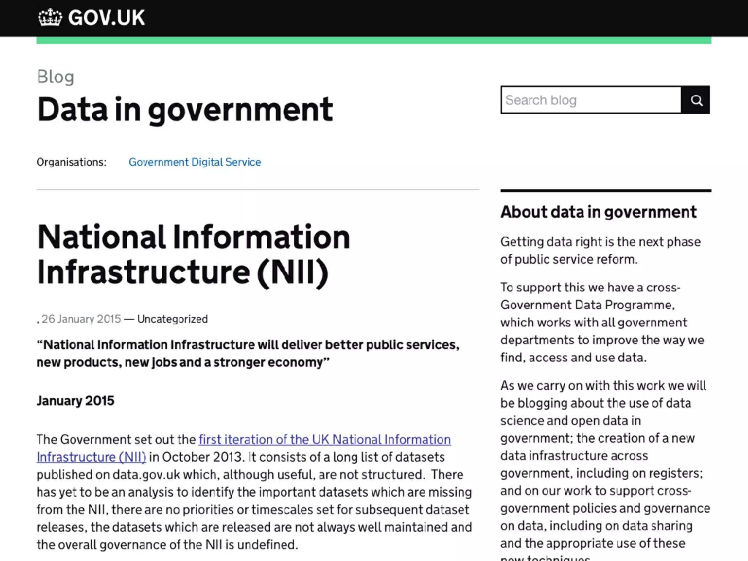This screenshot has width=748, height=561.
Task: Open the Government Digital Service link
Action: click(x=195, y=162)
